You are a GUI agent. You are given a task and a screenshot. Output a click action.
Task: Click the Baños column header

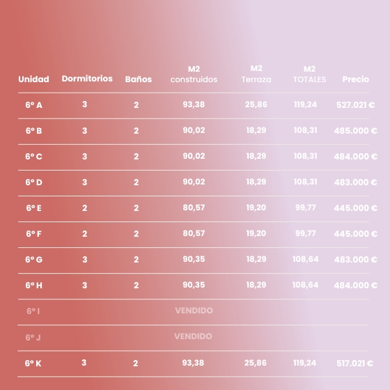coord(139,79)
